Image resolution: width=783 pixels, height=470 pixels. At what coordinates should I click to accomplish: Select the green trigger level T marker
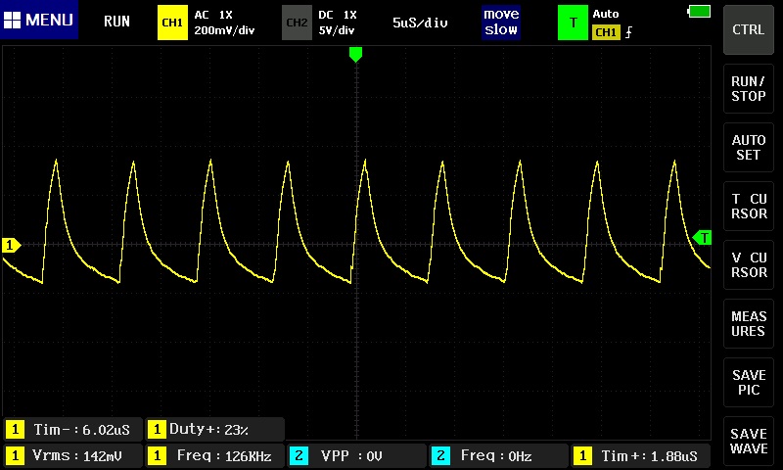tap(702, 238)
